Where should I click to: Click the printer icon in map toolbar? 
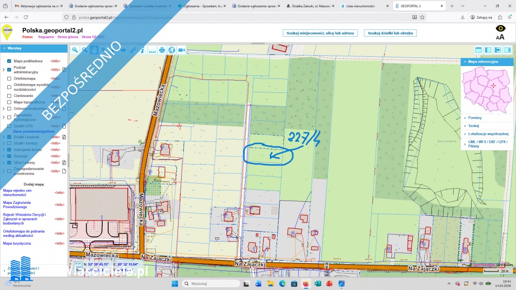pos(162,50)
